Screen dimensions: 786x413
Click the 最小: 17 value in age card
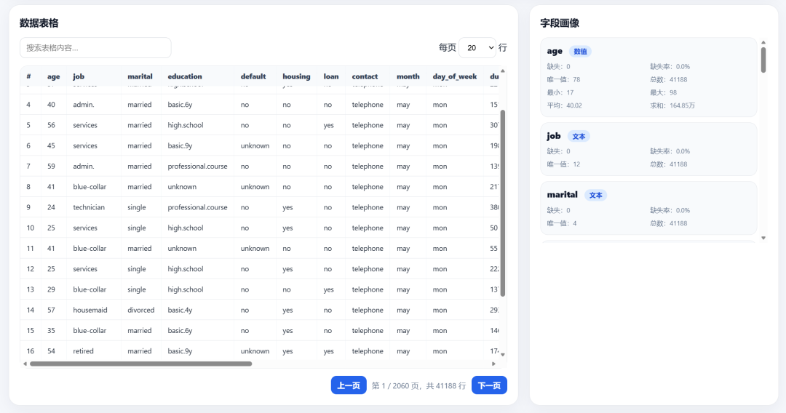[x=560, y=92]
